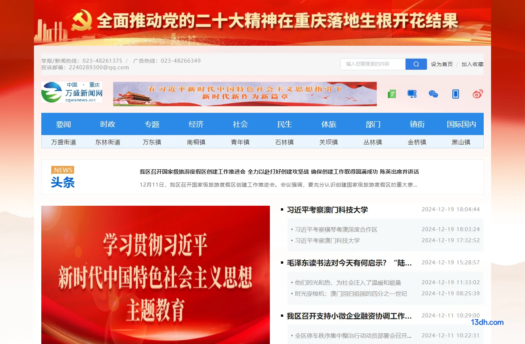Open the 体旅 navigation tab
The width and height of the screenshot is (525, 344).
[x=329, y=124]
